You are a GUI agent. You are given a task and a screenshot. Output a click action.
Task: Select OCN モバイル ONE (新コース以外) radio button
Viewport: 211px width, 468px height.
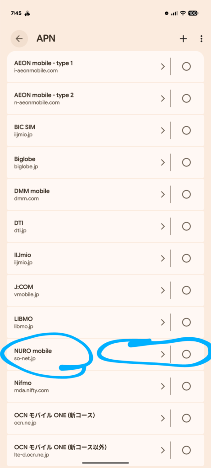[186, 450]
